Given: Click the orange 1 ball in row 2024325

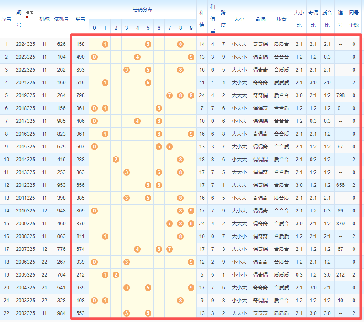Looking at the screenshot, I should (105, 44).
